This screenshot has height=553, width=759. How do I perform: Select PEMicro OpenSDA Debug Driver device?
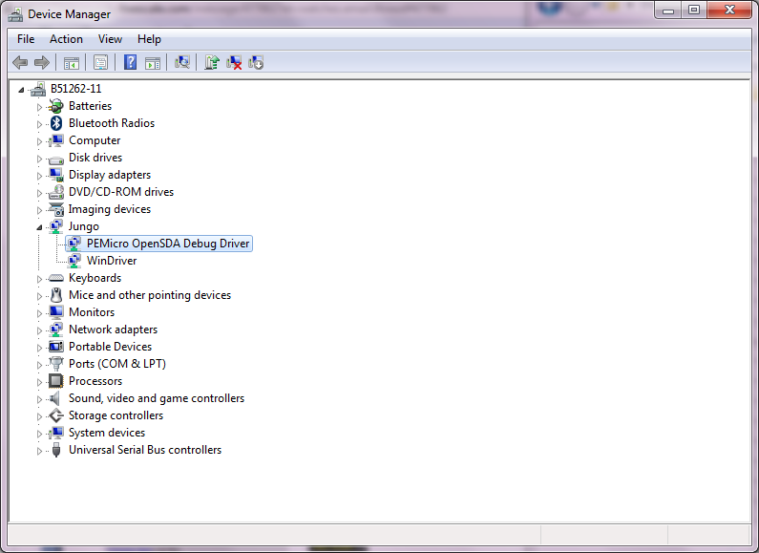(x=168, y=244)
